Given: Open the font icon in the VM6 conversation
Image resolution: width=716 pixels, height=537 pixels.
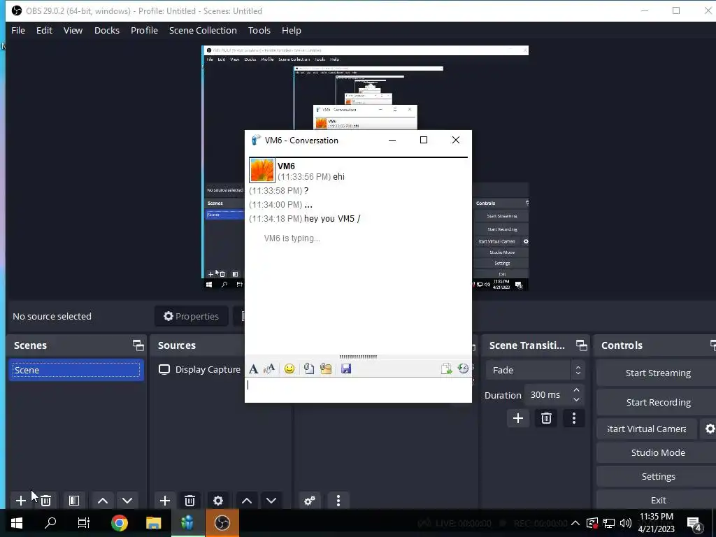Looking at the screenshot, I should (x=253, y=368).
